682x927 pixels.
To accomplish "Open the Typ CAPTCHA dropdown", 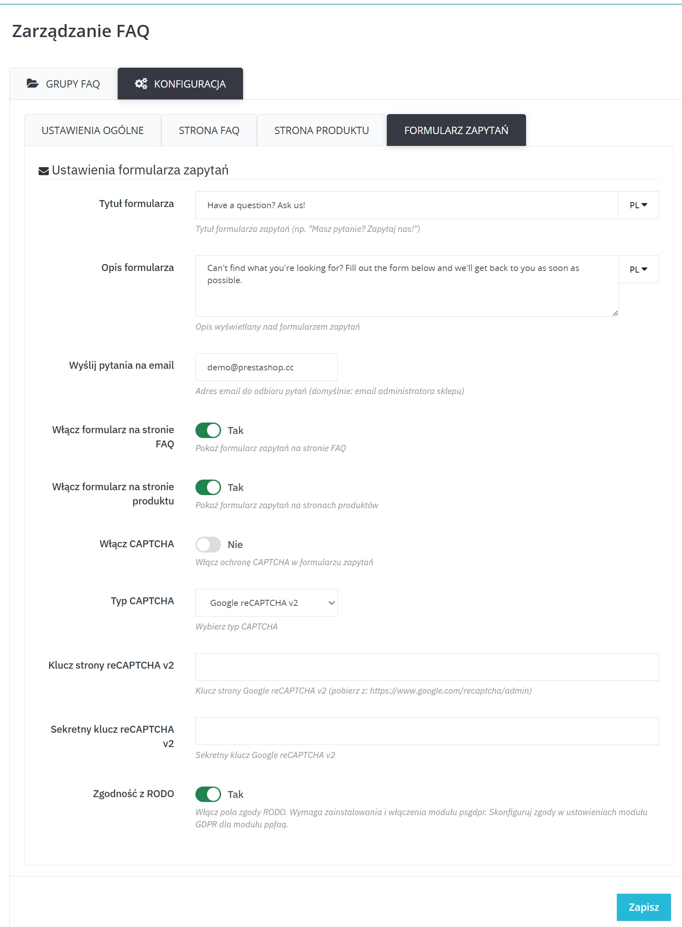I will pyautogui.click(x=266, y=603).
